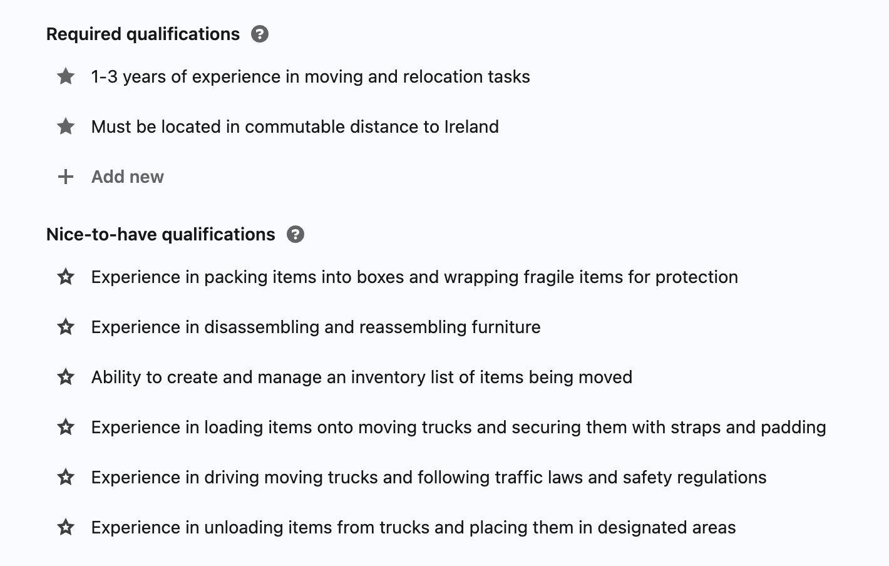Edit the unloading into designated areas text
This screenshot has height=566, width=889.
coord(413,527)
